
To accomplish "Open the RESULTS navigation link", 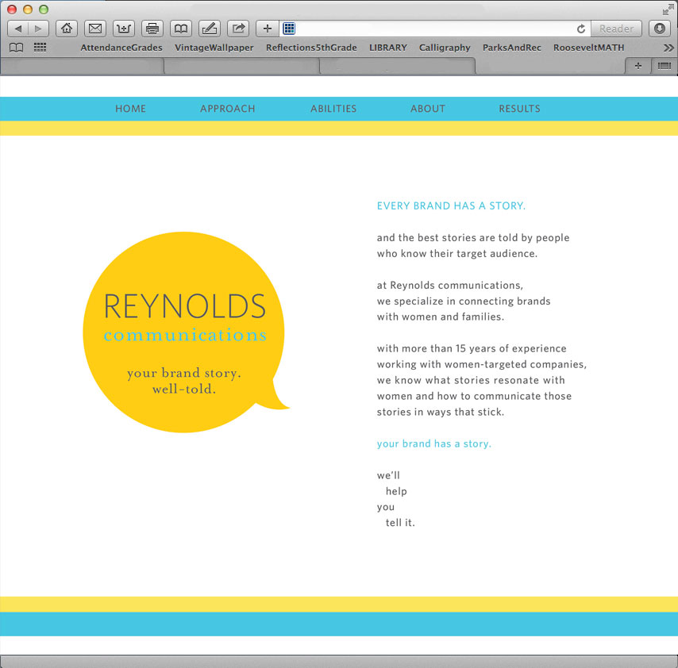I will [x=519, y=109].
